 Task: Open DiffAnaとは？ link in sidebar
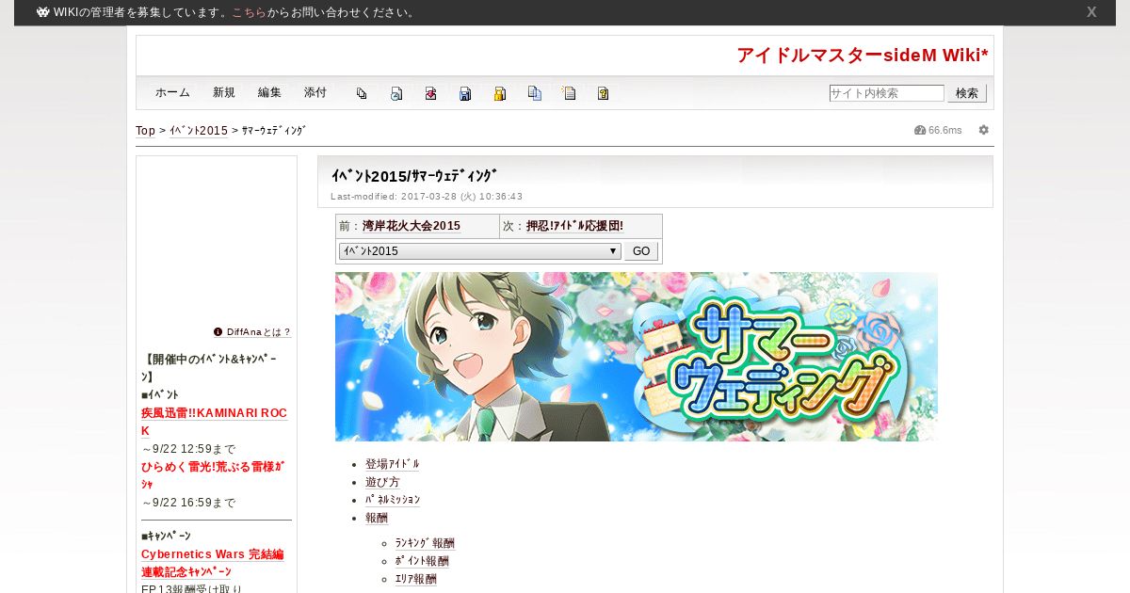pyautogui.click(x=259, y=332)
